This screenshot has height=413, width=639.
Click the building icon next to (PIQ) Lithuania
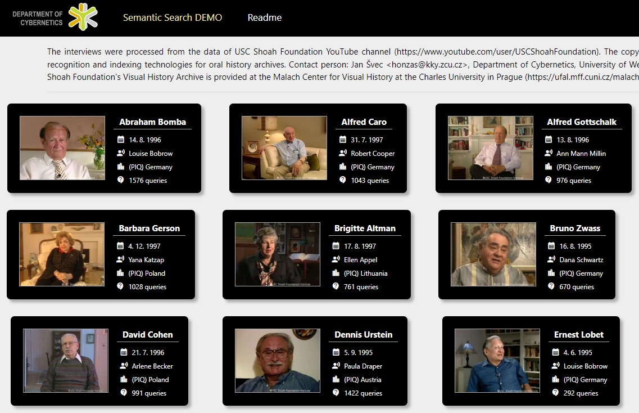click(x=336, y=272)
